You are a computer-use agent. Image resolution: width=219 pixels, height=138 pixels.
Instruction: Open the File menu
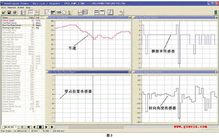pos(4,7)
